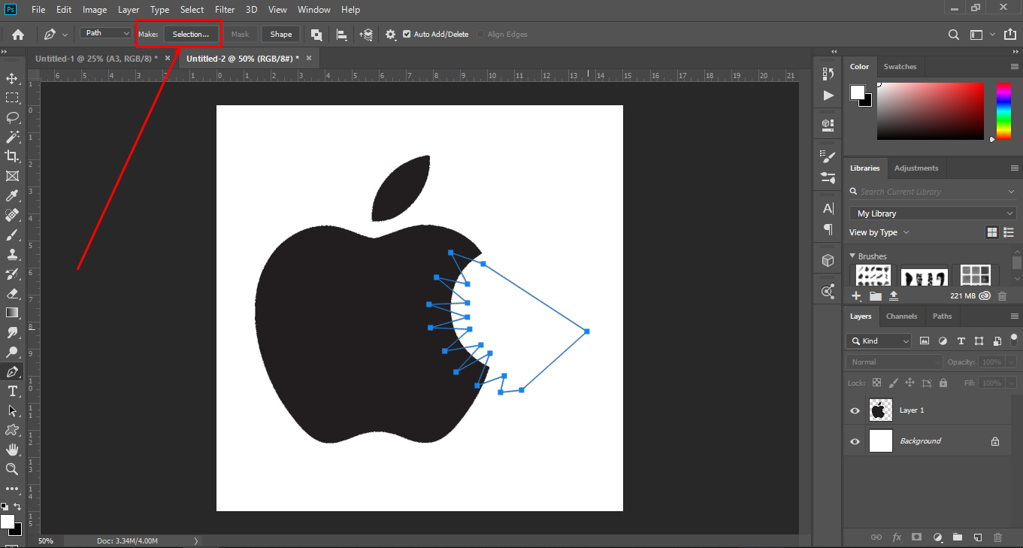Select the Eyedropper tool

coord(12,195)
